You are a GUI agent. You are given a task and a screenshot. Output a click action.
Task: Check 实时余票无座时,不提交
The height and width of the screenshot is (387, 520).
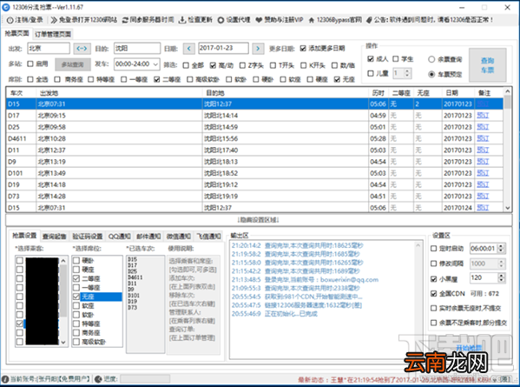tap(433, 308)
